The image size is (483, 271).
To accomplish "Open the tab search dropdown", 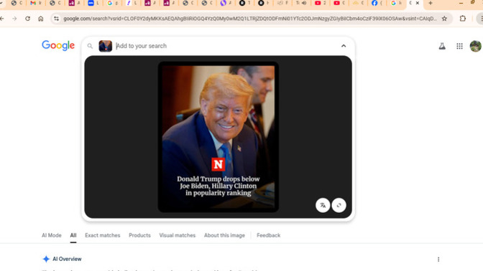I will click(x=1, y=3).
